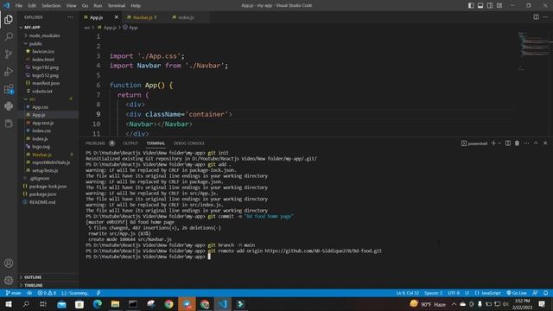Open the Explorer view in activity bar
The height and width of the screenshot is (311, 553).
point(9,19)
